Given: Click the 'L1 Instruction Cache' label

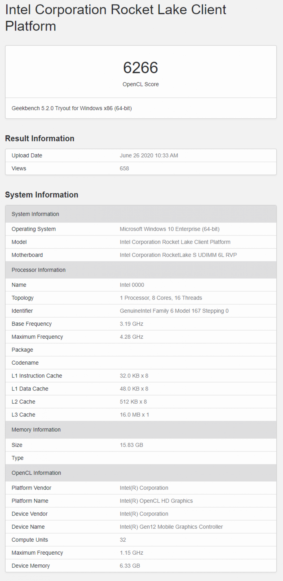Looking at the screenshot, I should (x=37, y=376).
